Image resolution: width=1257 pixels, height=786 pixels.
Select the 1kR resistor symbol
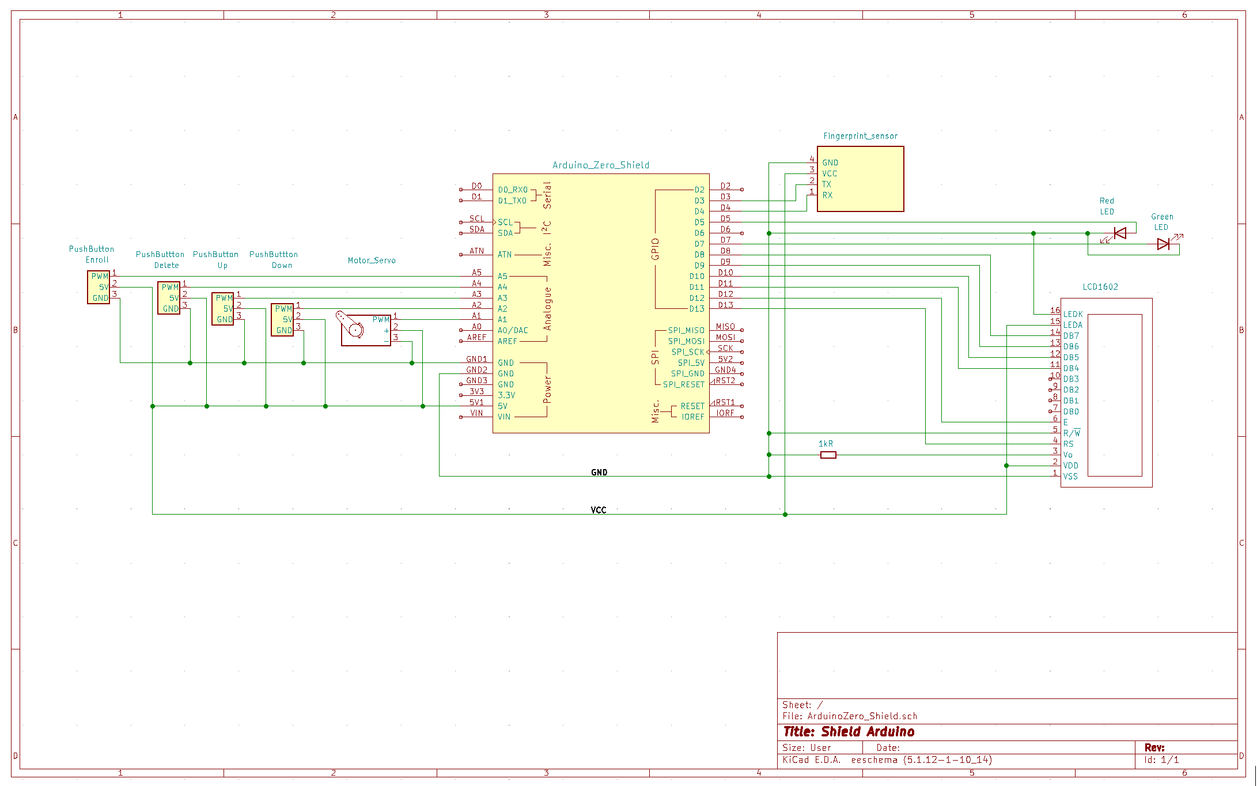pyautogui.click(x=828, y=455)
